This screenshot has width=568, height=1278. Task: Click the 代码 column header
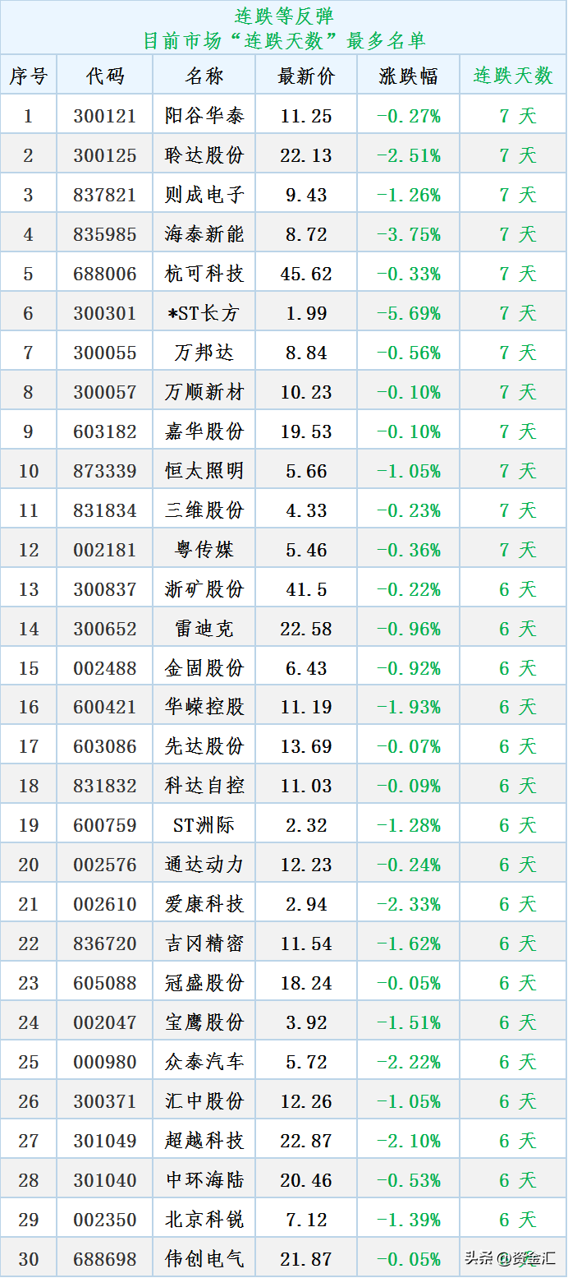click(105, 76)
